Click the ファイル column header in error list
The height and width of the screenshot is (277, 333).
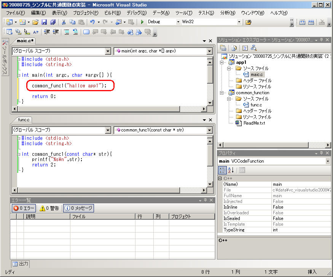click(79, 217)
